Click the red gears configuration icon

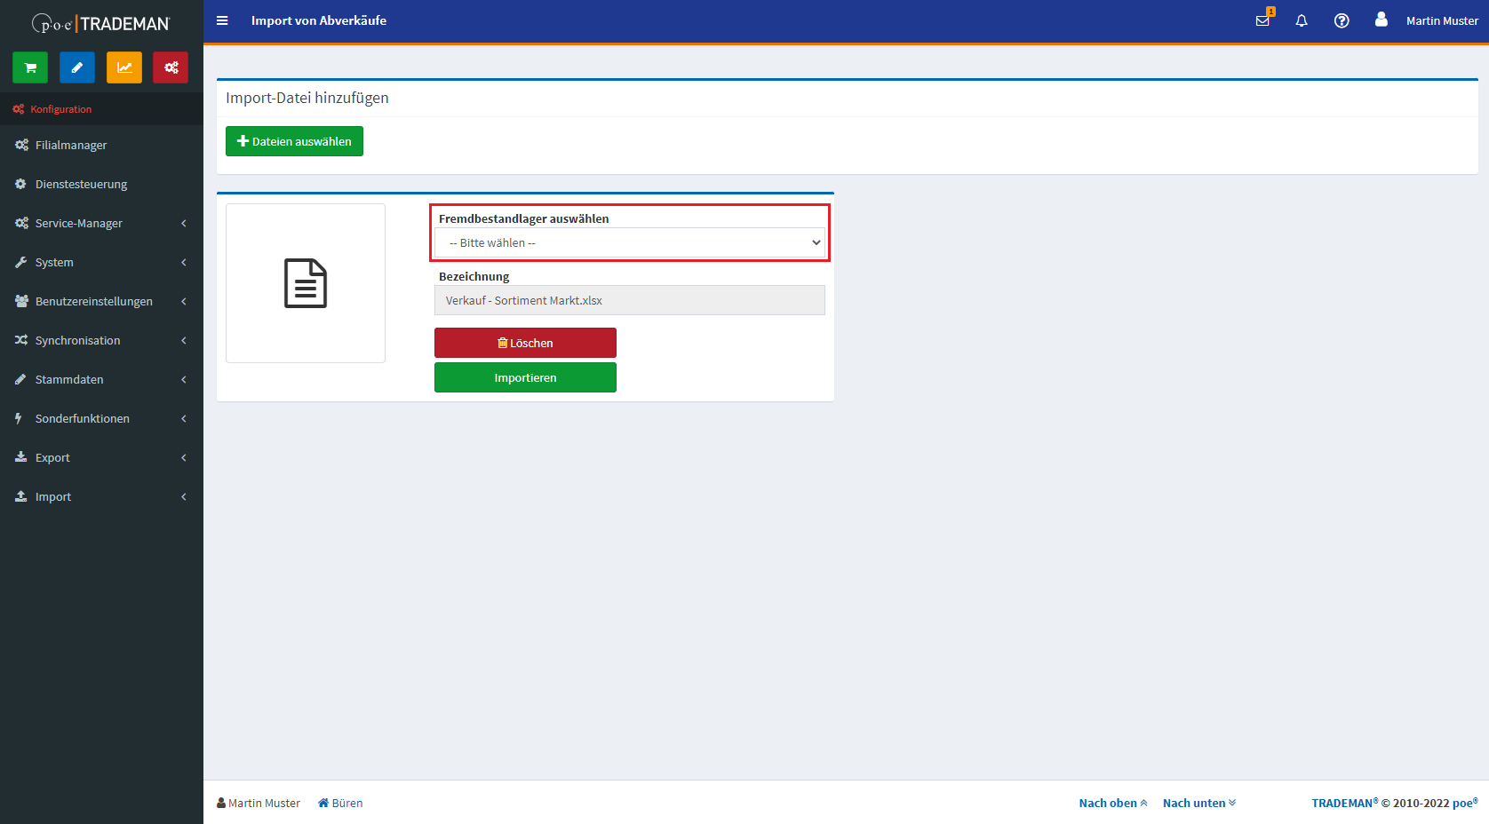171,67
